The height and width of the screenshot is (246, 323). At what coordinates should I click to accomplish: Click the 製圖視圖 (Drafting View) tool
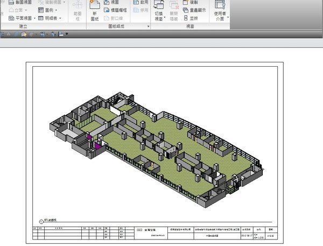point(20,2)
